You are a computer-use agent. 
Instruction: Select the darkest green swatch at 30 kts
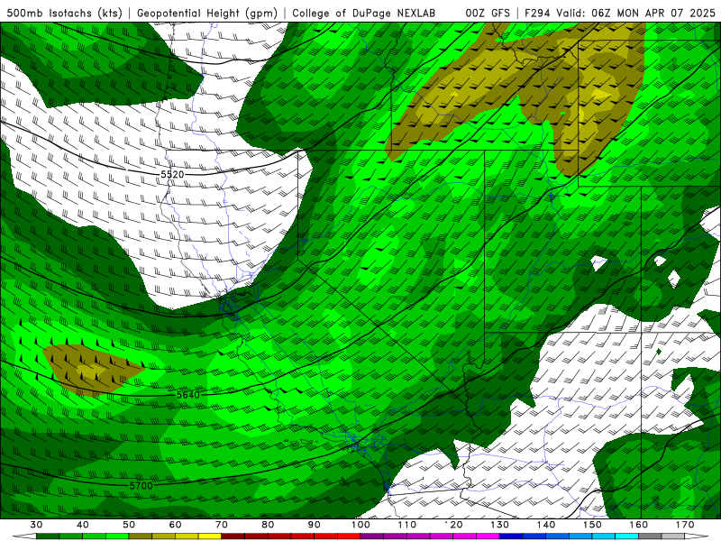[x=48, y=536]
